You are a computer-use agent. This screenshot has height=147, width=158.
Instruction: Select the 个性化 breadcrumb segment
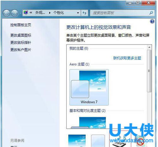(58, 13)
